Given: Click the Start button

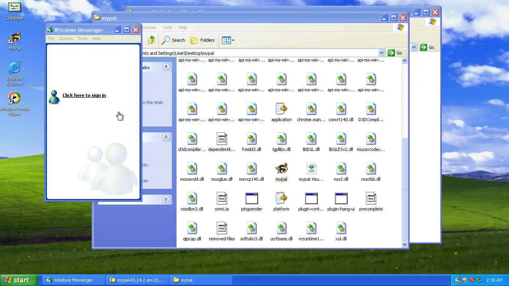Looking at the screenshot, I should 18,280.
